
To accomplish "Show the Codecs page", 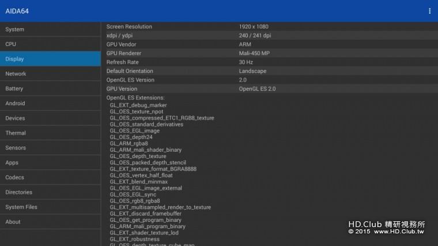I will coord(50,177).
